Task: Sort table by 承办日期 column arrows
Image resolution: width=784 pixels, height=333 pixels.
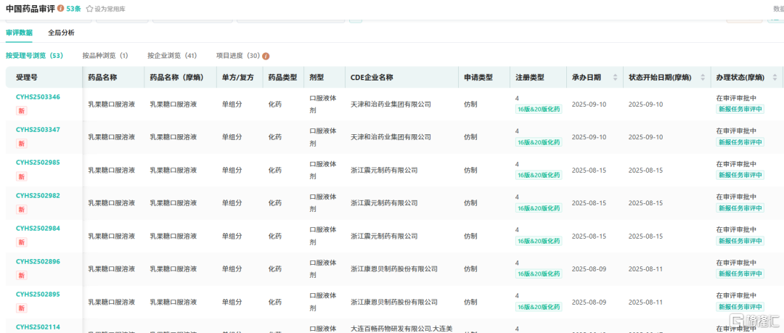Action: [616, 78]
